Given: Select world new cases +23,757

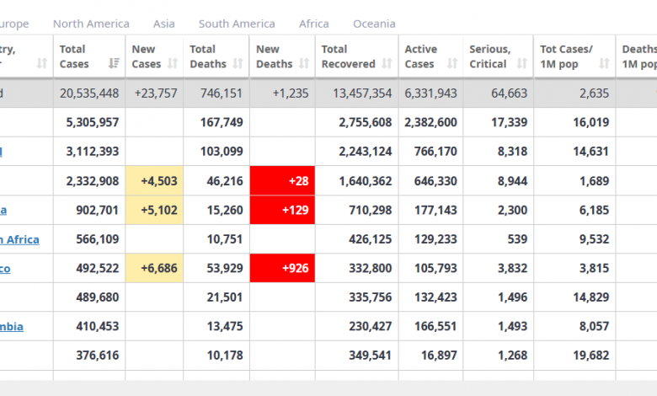Looking at the screenshot, I should (156, 93).
